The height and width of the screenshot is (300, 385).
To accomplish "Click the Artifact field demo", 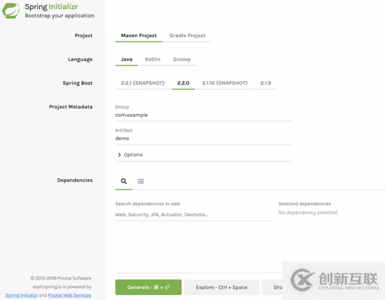I will [x=204, y=138].
